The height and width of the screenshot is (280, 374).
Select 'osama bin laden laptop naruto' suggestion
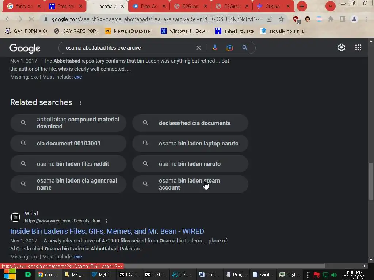(x=190, y=143)
